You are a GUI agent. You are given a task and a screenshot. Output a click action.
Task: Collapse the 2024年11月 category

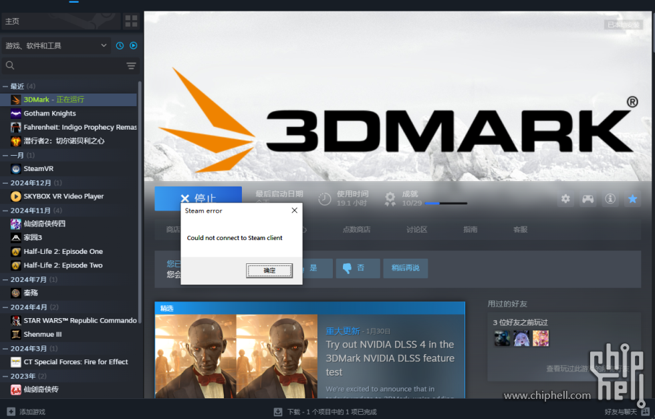click(x=5, y=211)
